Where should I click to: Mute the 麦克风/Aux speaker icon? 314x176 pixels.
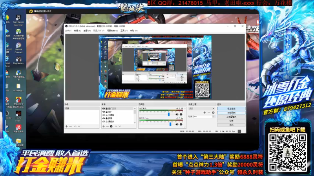(177, 124)
